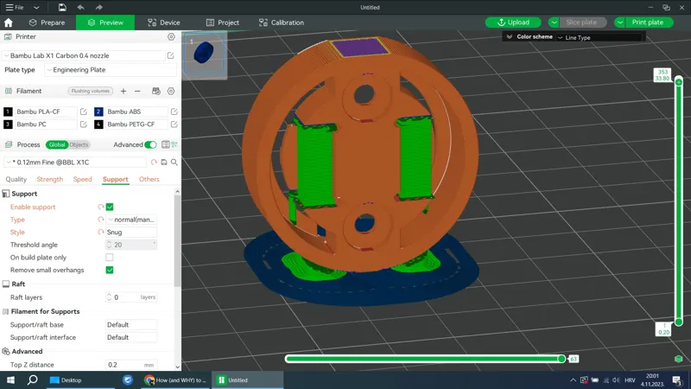Collapse the Color scheme legend

point(510,36)
